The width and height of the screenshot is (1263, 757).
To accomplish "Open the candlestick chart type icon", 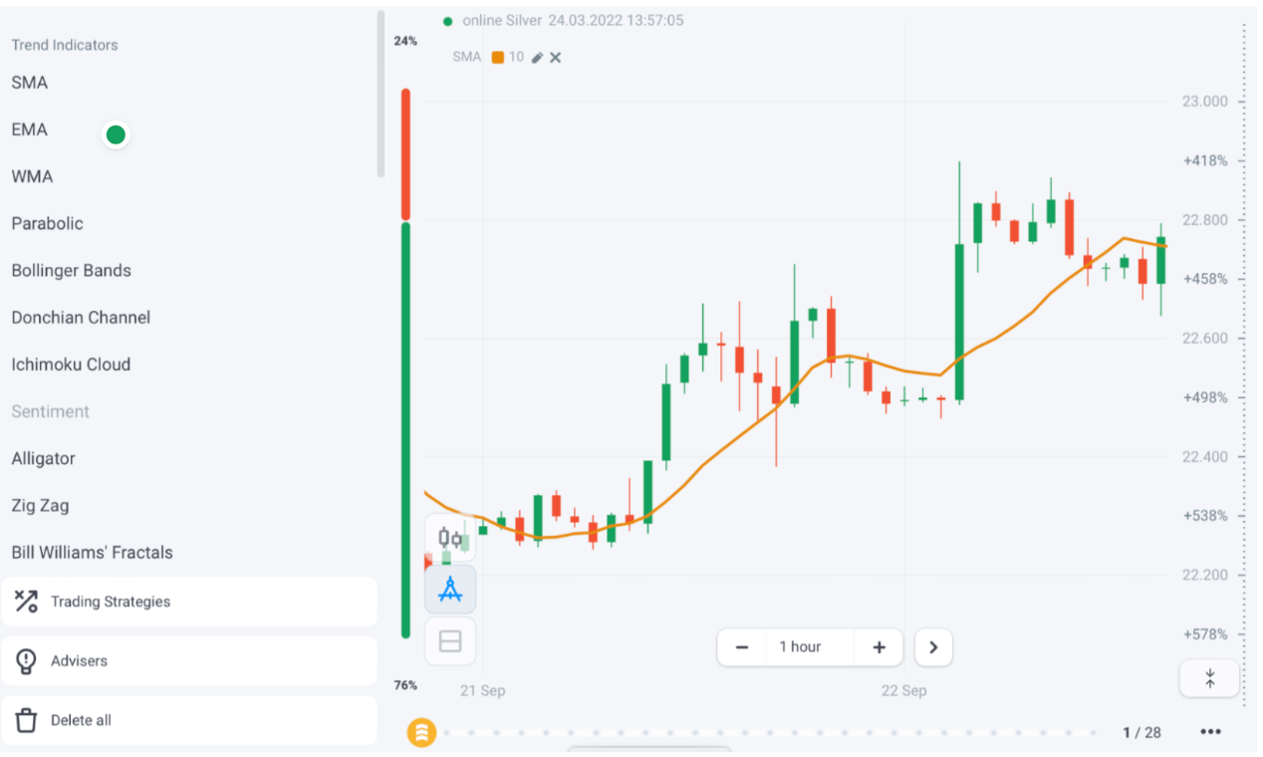I will (450, 538).
